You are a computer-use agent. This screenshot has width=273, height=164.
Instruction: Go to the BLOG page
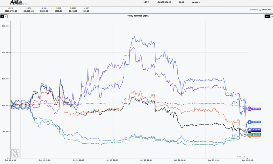click(x=181, y=2)
